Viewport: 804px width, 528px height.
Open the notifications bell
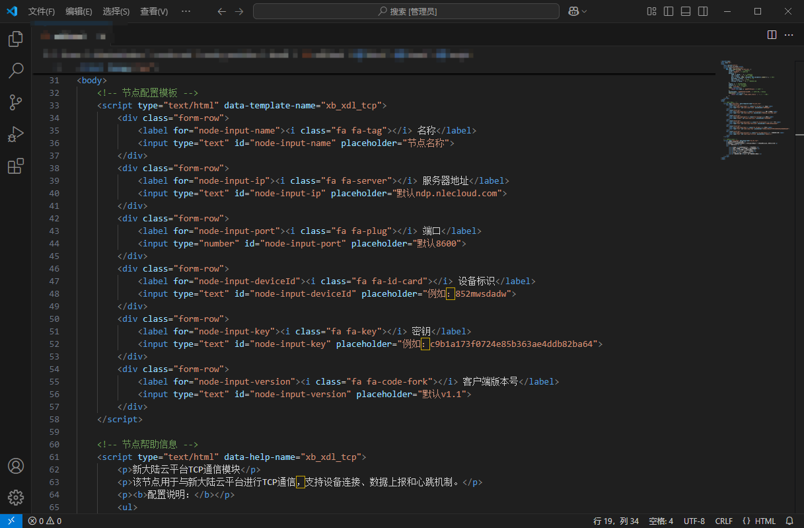pos(789,521)
